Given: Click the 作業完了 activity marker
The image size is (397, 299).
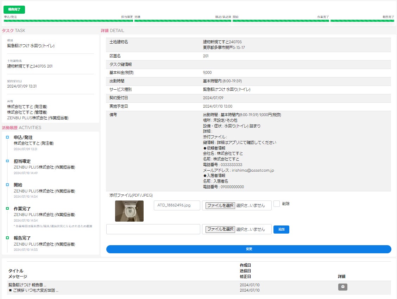Looking at the screenshot, I should (x=7, y=209).
